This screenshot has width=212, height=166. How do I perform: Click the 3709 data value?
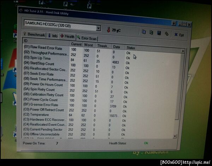pos(113,106)
